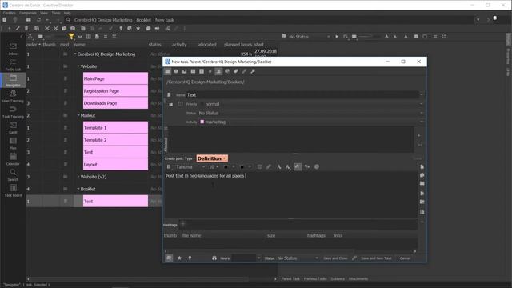The height and width of the screenshot is (288, 512).
Task: Open Task Tracking in the sidebar
Action: pyautogui.click(x=13, y=112)
